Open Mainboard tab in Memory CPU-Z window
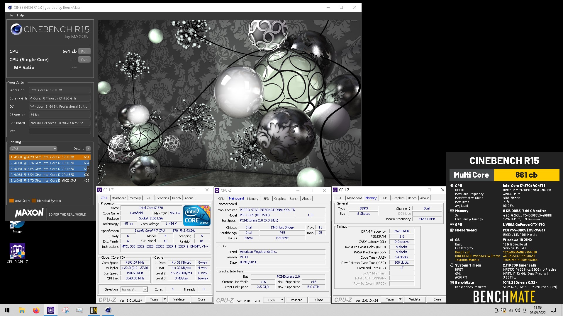Viewport: 563px width, 316px height. (355, 198)
